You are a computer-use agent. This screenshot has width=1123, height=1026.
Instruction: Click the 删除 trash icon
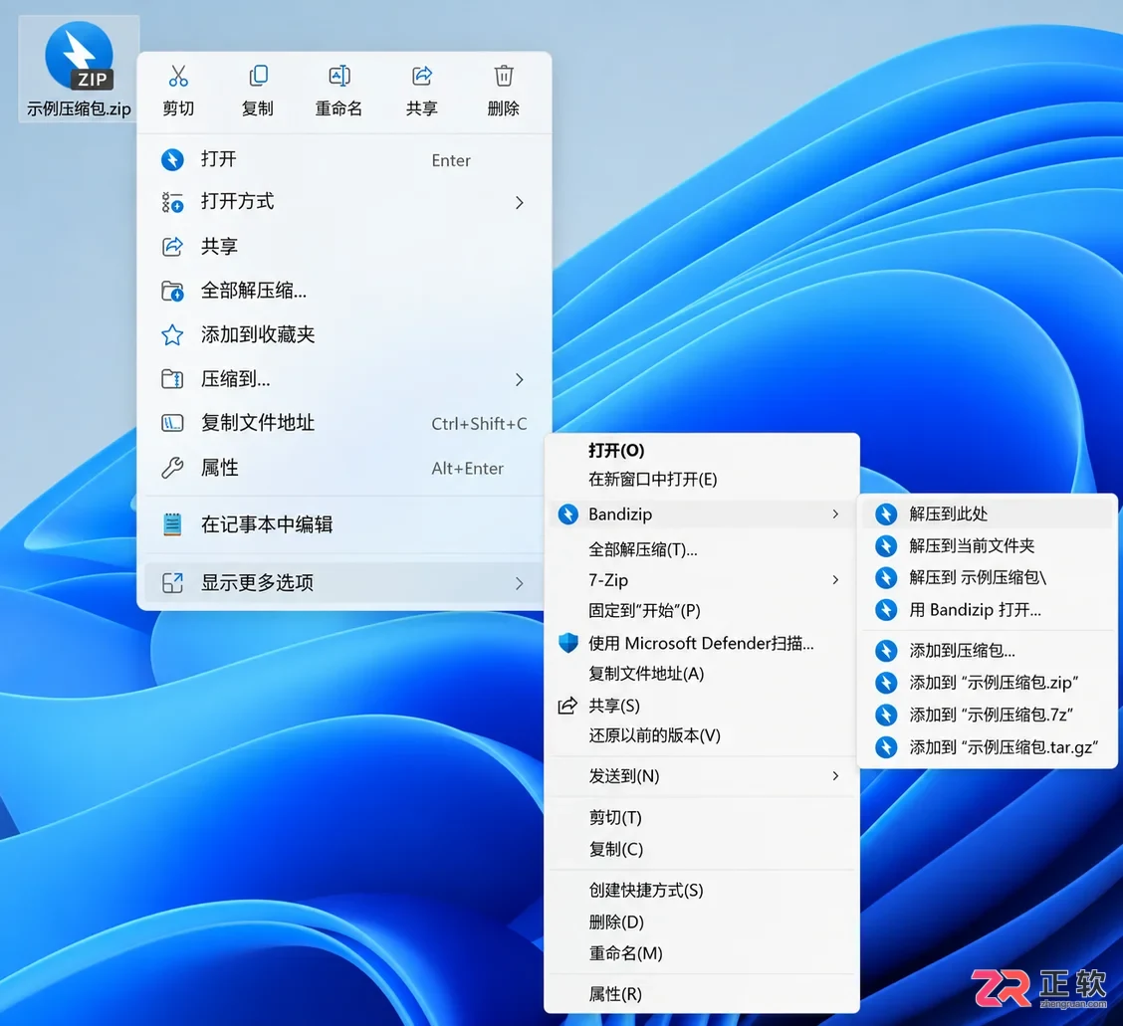tap(504, 76)
